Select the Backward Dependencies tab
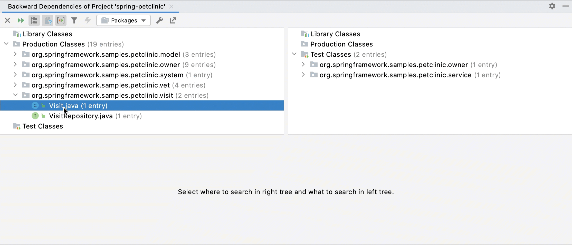 coord(87,6)
